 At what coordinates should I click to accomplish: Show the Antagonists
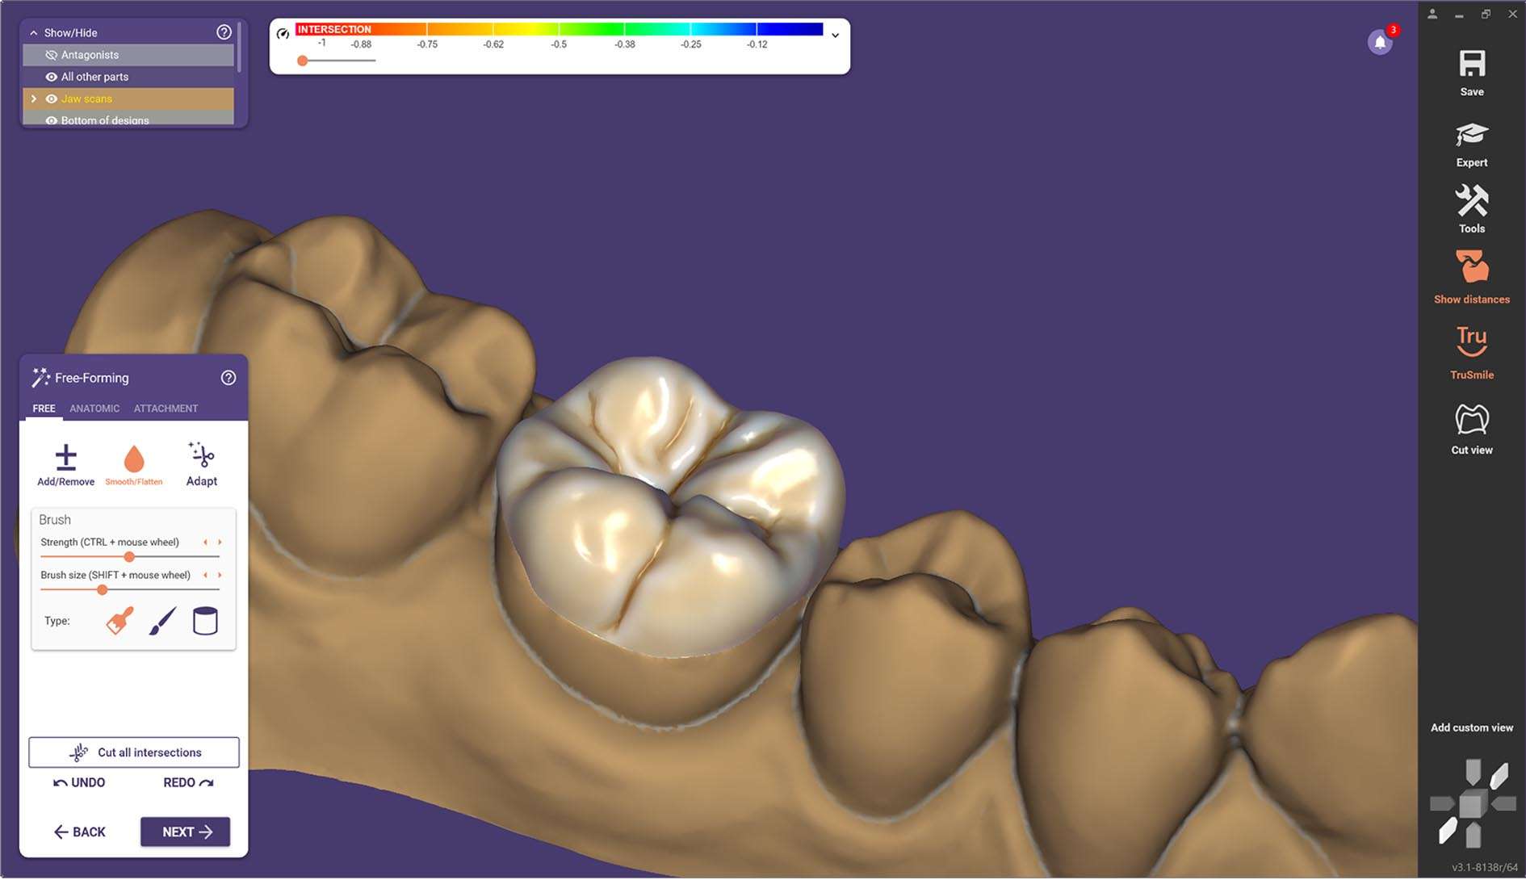[x=52, y=55]
